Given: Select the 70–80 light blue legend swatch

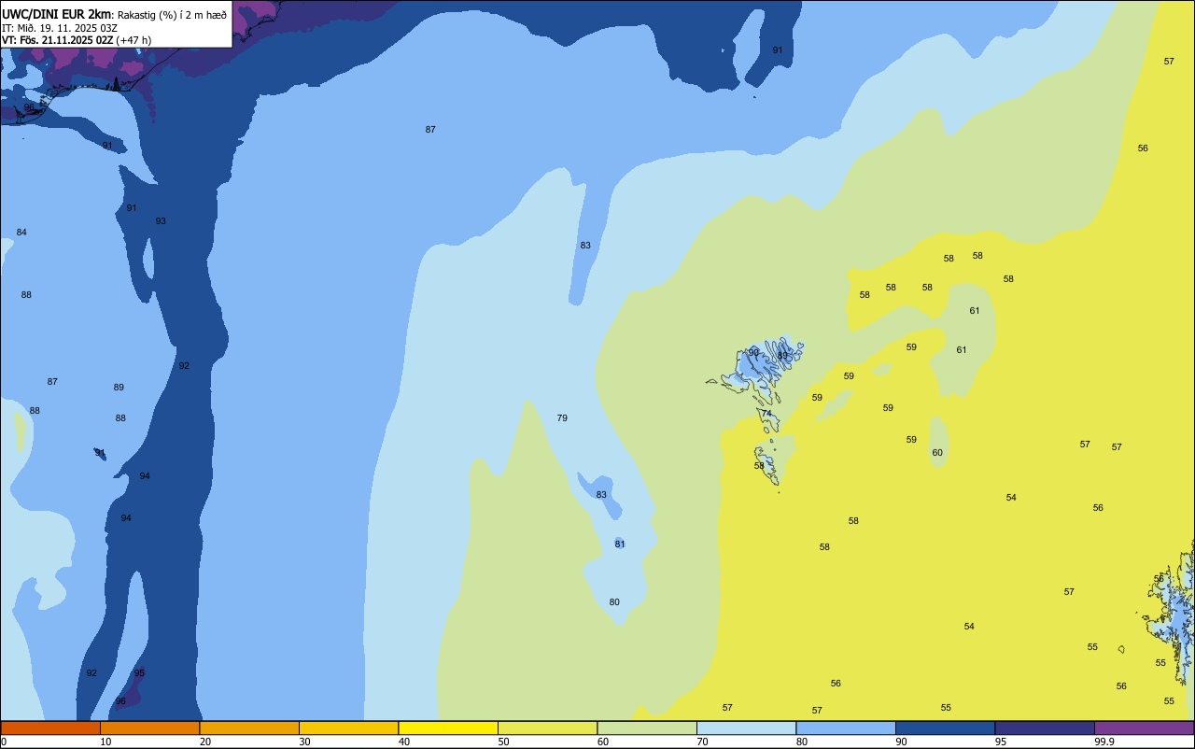Looking at the screenshot, I should pos(746,728).
